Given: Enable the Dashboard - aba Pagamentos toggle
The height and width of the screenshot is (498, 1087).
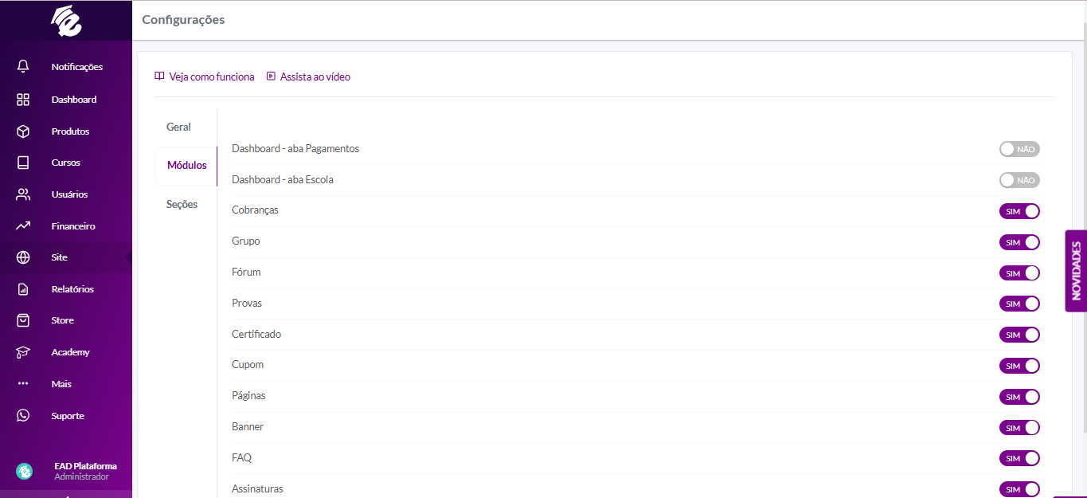Looking at the screenshot, I should point(1019,149).
